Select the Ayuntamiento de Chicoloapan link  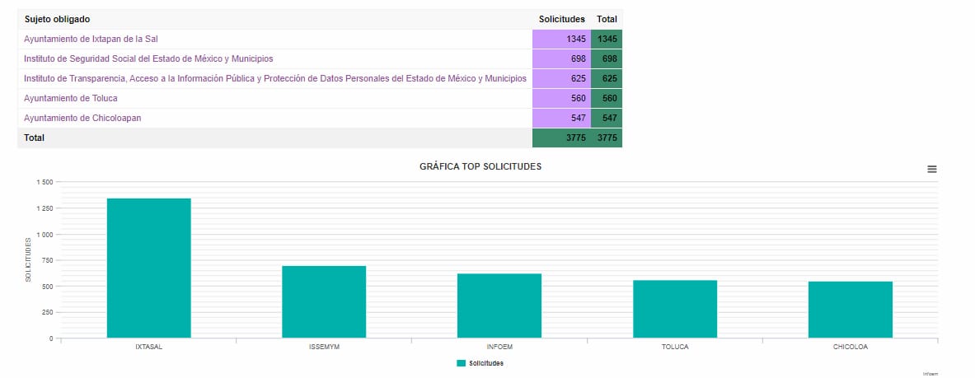coord(82,119)
